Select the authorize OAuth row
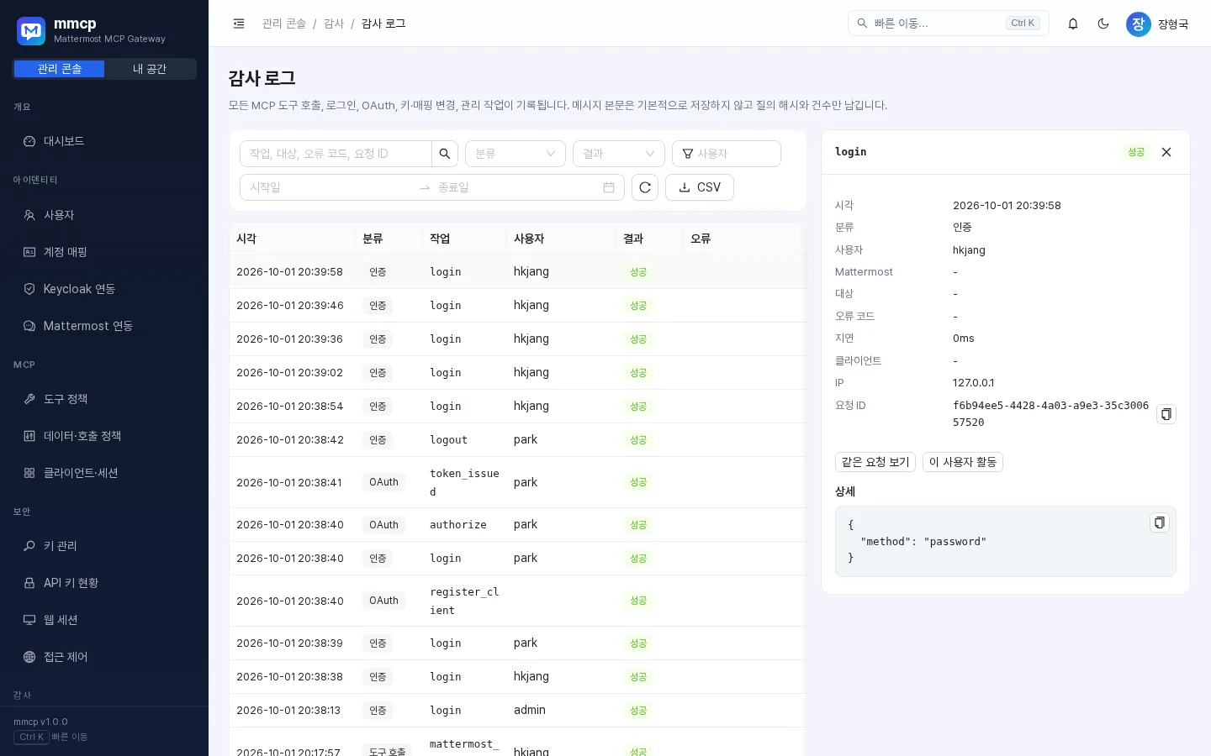 click(517, 525)
